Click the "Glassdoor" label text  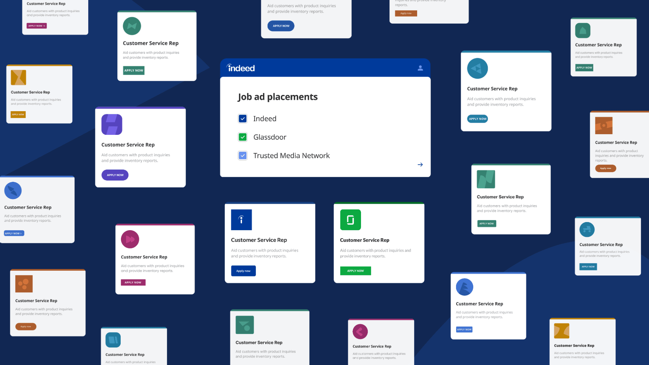pyautogui.click(x=270, y=137)
